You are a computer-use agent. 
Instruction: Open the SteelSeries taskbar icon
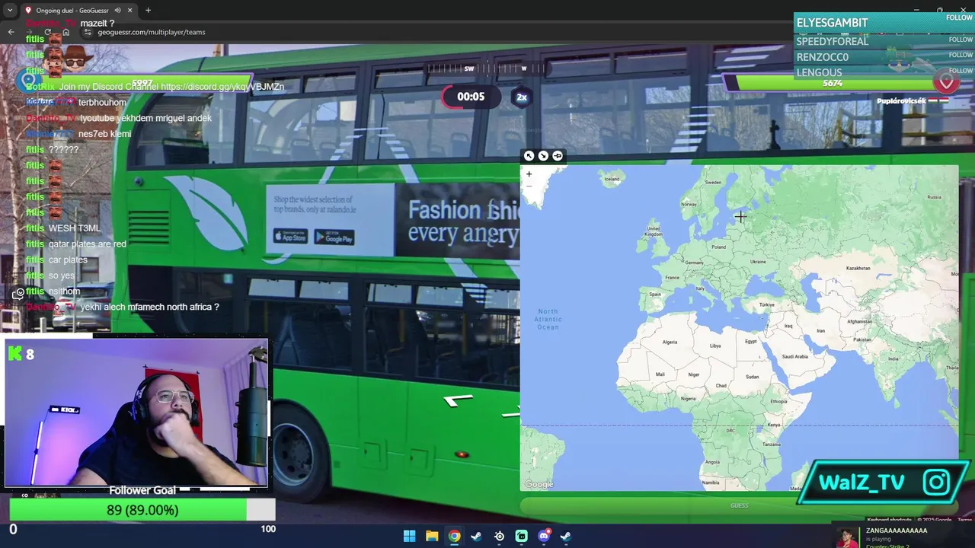[499, 536]
